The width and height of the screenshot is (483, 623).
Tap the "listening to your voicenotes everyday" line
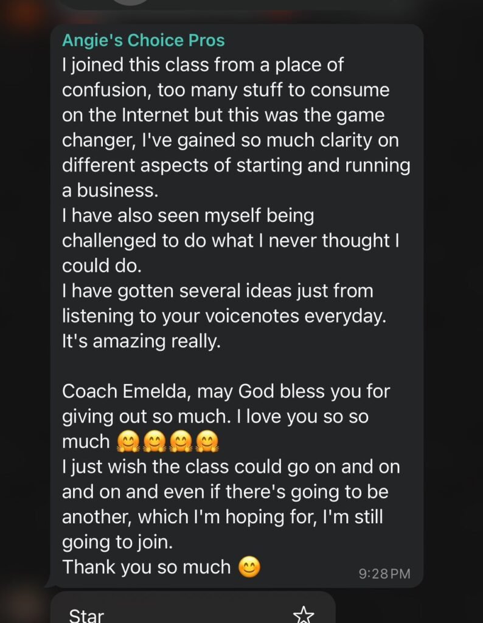click(x=225, y=316)
